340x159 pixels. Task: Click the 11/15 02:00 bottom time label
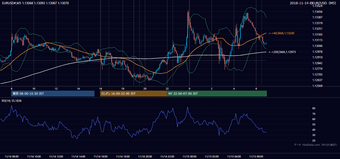pyautogui.click(x=212, y=157)
